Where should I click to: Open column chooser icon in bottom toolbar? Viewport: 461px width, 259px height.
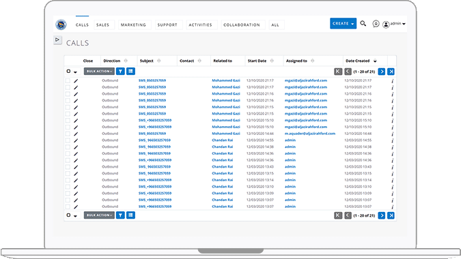coord(131,215)
